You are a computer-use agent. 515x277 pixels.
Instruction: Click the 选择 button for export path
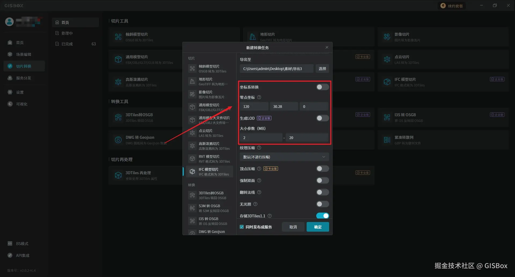point(322,68)
